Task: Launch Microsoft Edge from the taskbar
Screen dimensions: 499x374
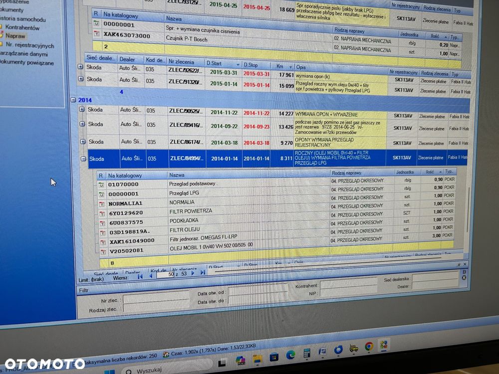Action: (290, 354)
